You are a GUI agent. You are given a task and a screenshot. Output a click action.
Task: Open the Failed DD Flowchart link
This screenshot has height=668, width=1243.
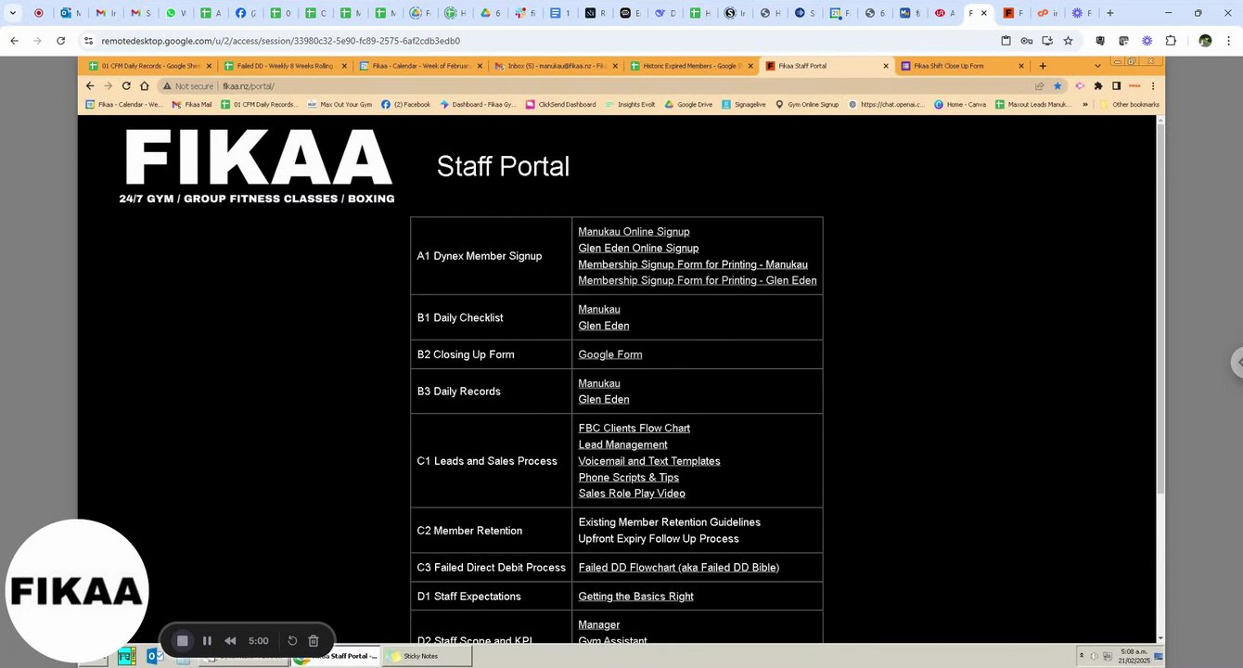(678, 568)
